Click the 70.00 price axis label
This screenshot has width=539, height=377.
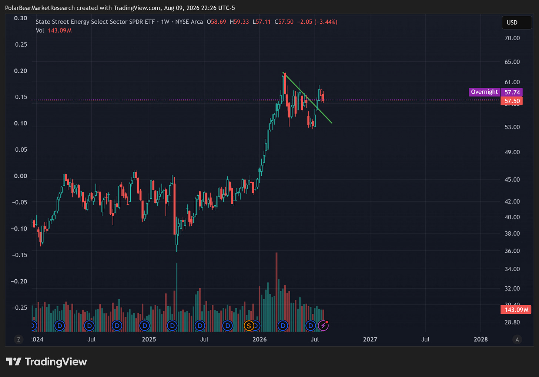512,38
